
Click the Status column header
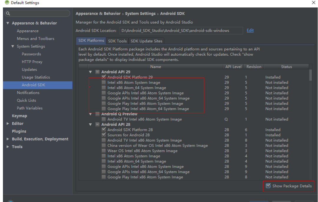[286, 67]
